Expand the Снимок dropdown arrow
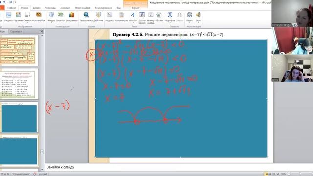313x176 pixels. pos(27,23)
